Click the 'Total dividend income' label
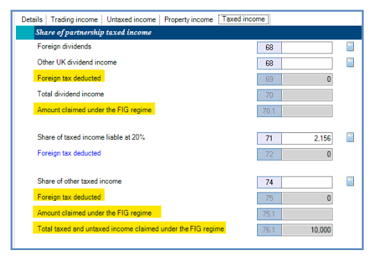381x257 pixels. (71, 94)
